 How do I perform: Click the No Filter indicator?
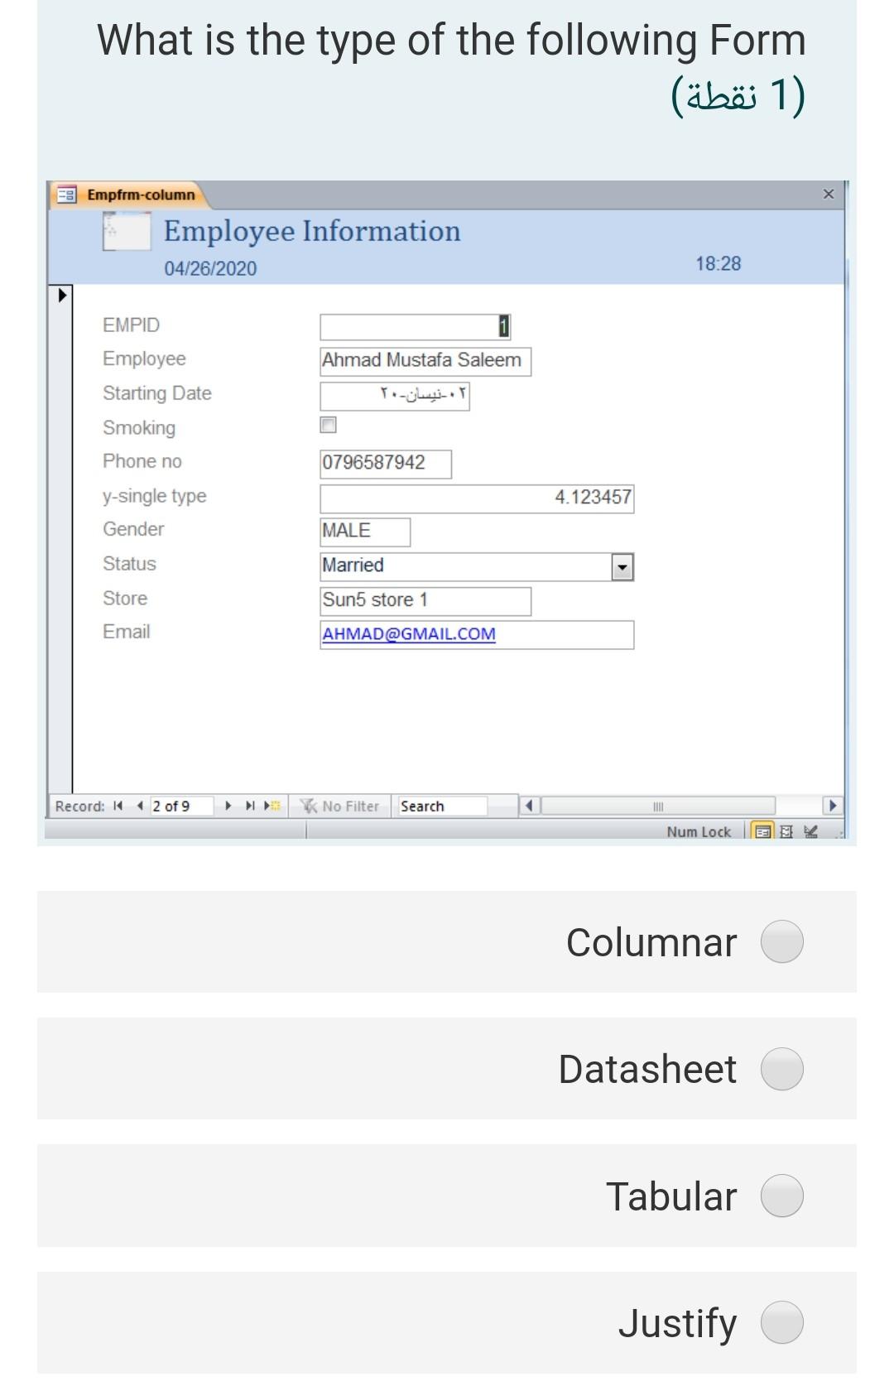pos(340,806)
